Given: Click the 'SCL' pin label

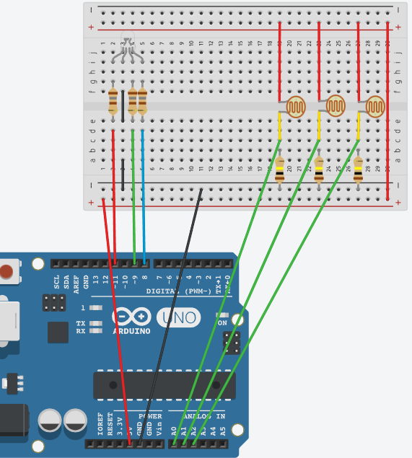Looking at the screenshot, I should [x=56, y=281].
